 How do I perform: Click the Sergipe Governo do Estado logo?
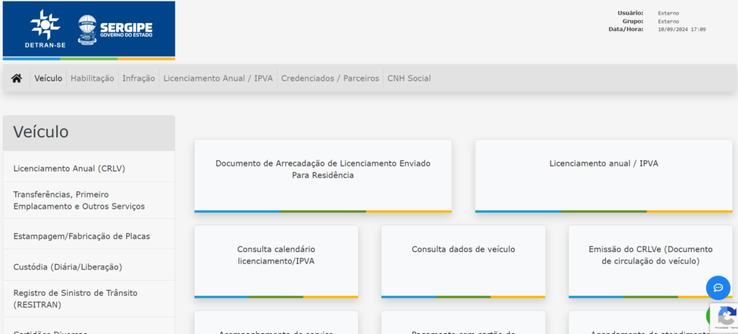click(115, 30)
